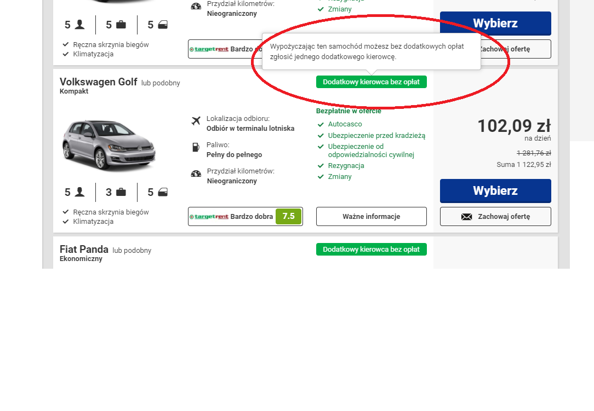Image resolution: width=594 pixels, height=411 pixels.
Task: Click envelope icon in Golf Zachowaj ofertę button
Action: (467, 217)
